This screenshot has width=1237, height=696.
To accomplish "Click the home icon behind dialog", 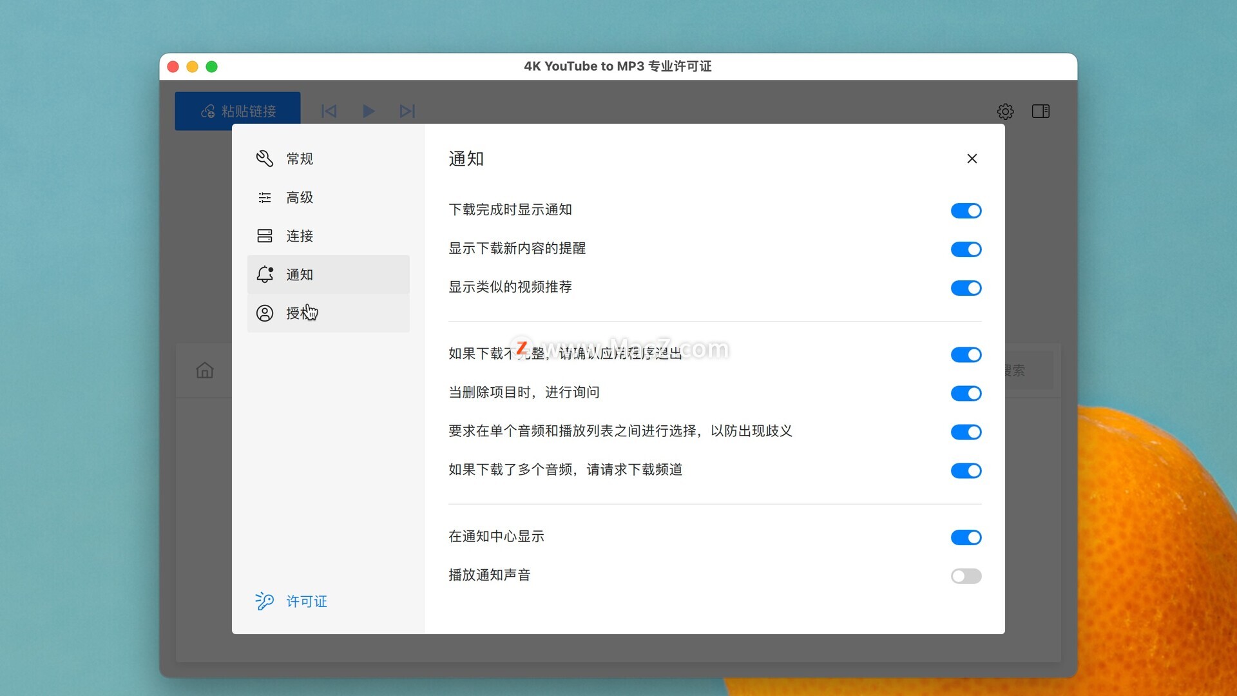I will (x=205, y=371).
